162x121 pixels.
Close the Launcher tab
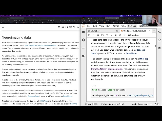117,31
